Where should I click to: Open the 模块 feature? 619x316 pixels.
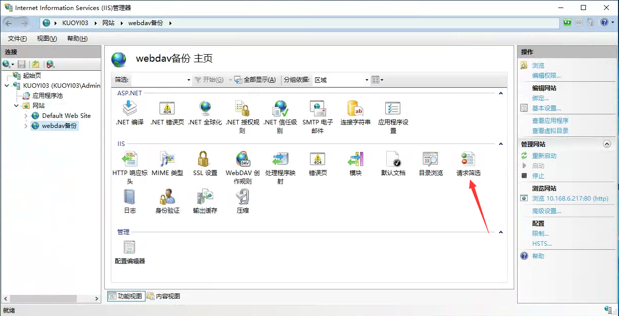pos(355,164)
